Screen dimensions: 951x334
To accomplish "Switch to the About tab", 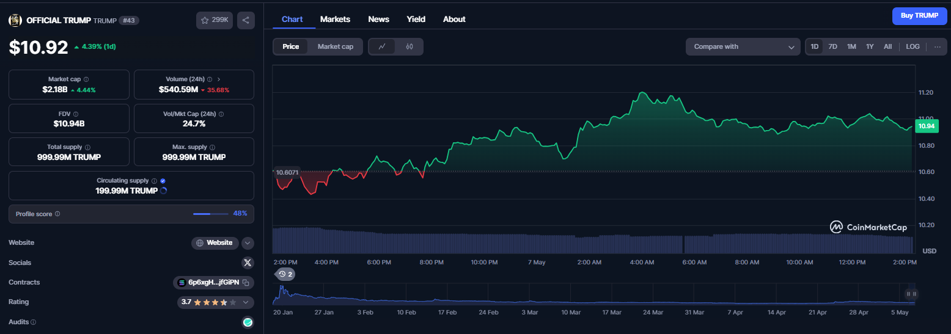I will [454, 19].
